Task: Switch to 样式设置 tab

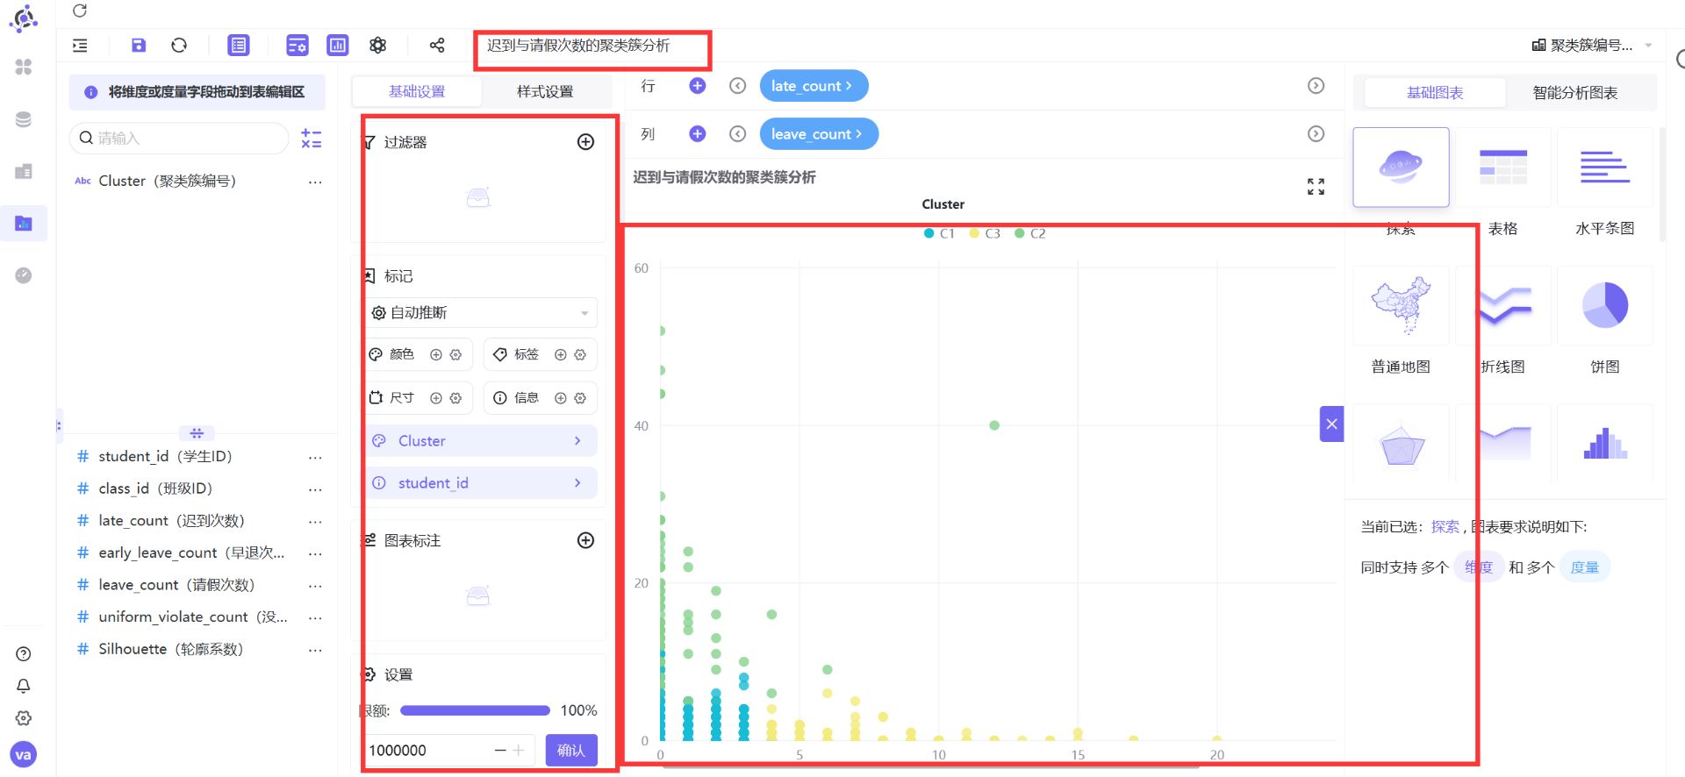Action: pyautogui.click(x=545, y=91)
